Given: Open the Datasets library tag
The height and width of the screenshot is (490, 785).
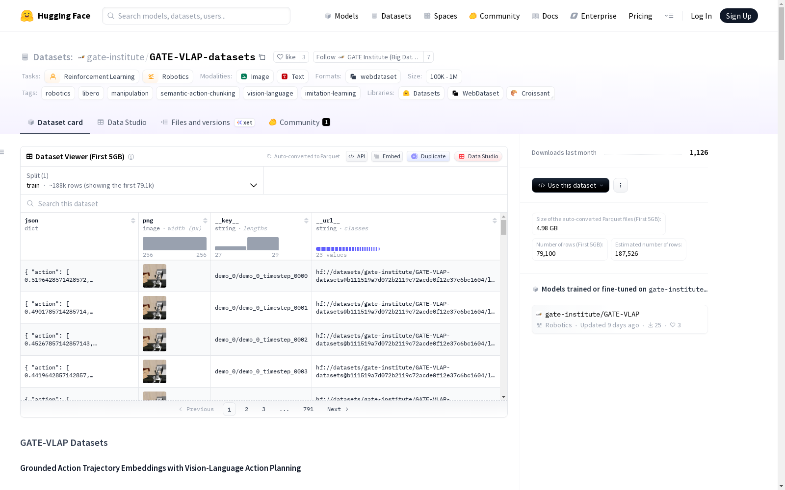Looking at the screenshot, I should [421, 93].
